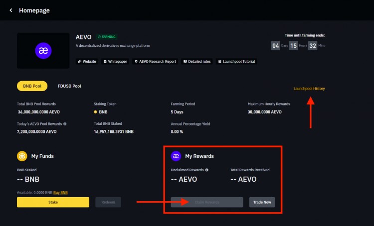374x226 pixels.
Task: Click the AEVO icon in My Rewards
Action: coord(176,156)
